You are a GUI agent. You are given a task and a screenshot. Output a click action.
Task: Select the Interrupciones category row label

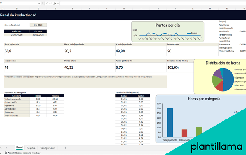pos(17,115)
